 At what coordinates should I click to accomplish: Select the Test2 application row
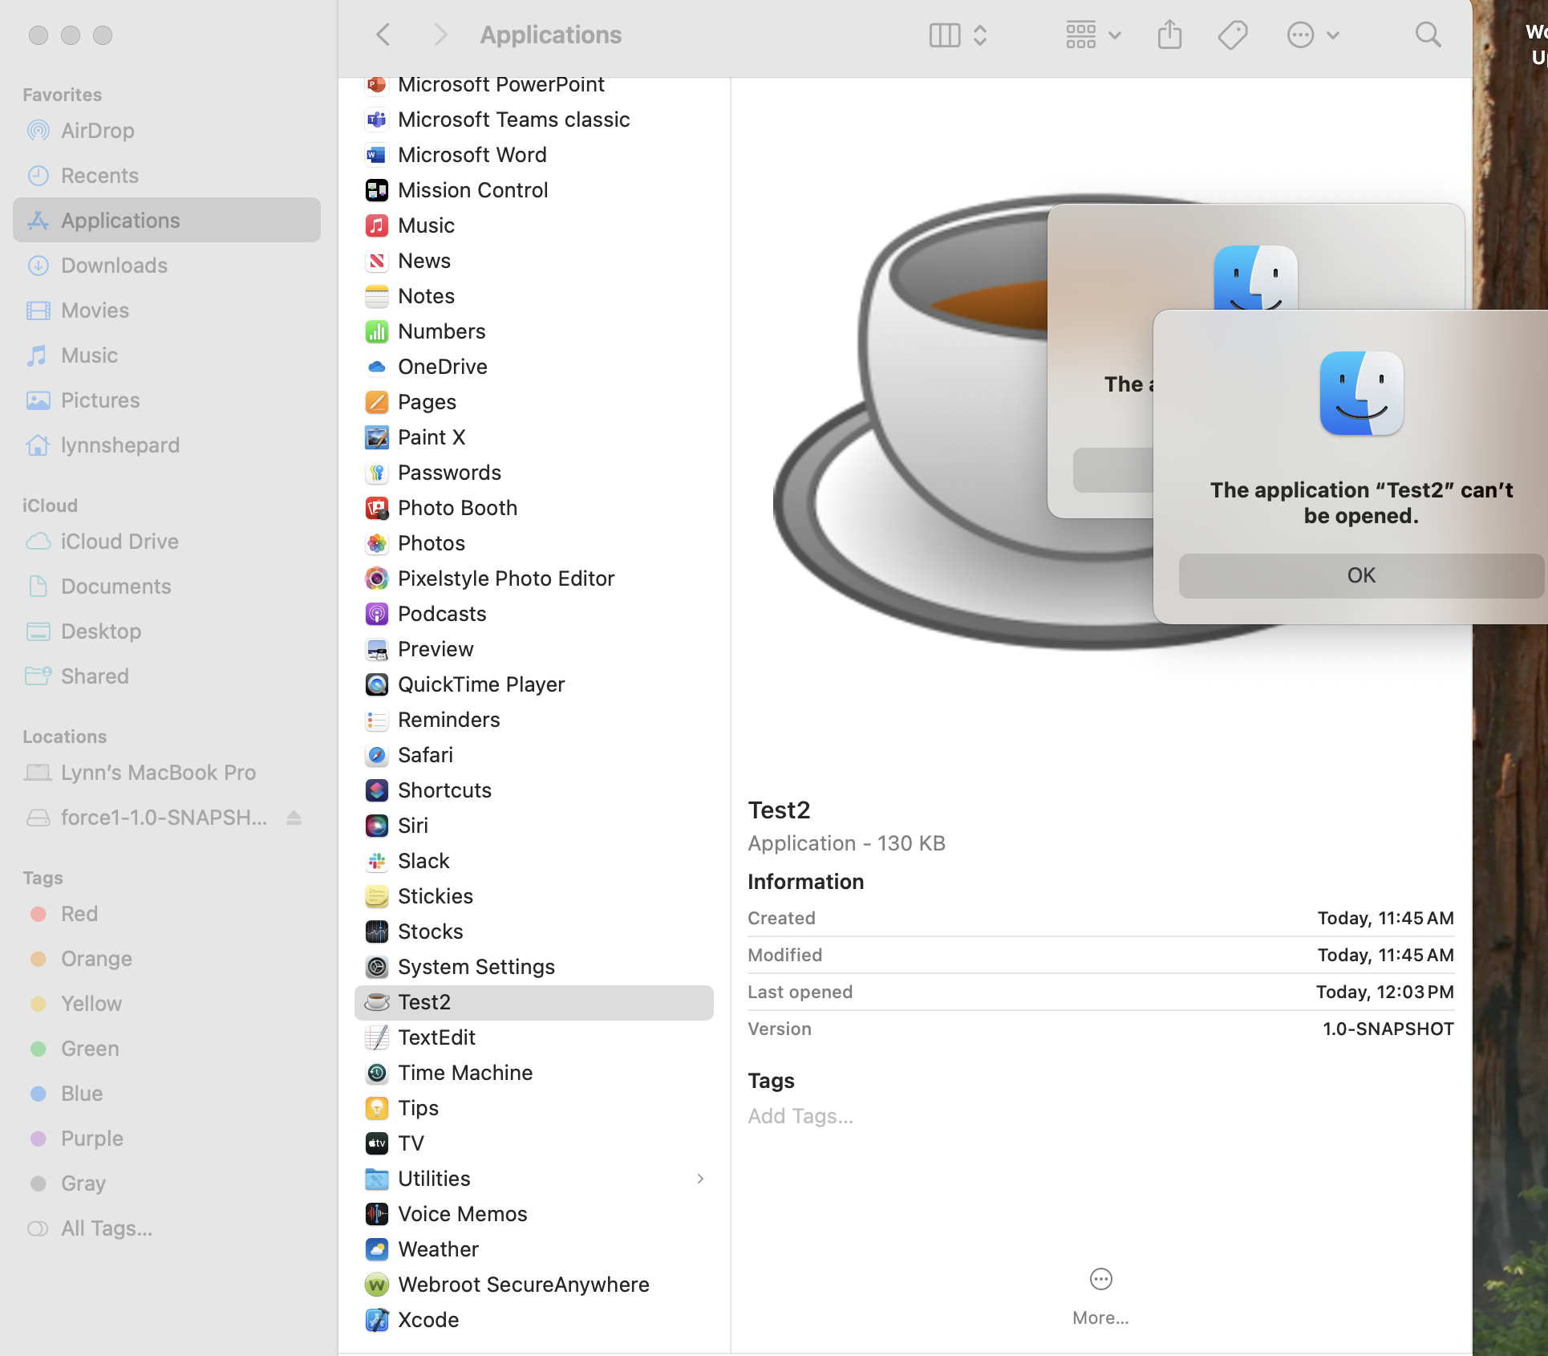[x=533, y=1001]
